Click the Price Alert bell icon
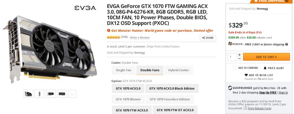 265,68
